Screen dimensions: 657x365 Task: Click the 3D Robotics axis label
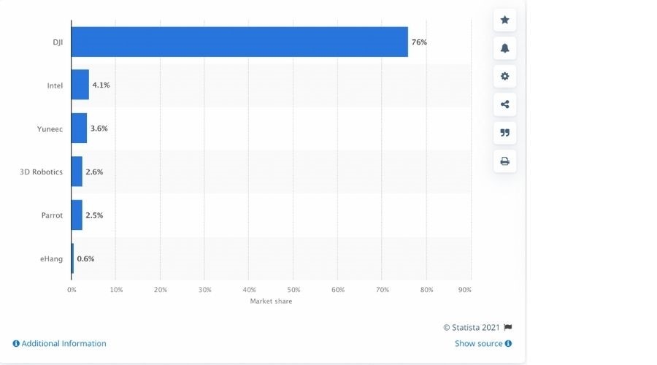coord(41,172)
